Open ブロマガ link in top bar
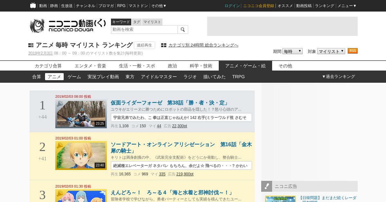 tap(106, 6)
